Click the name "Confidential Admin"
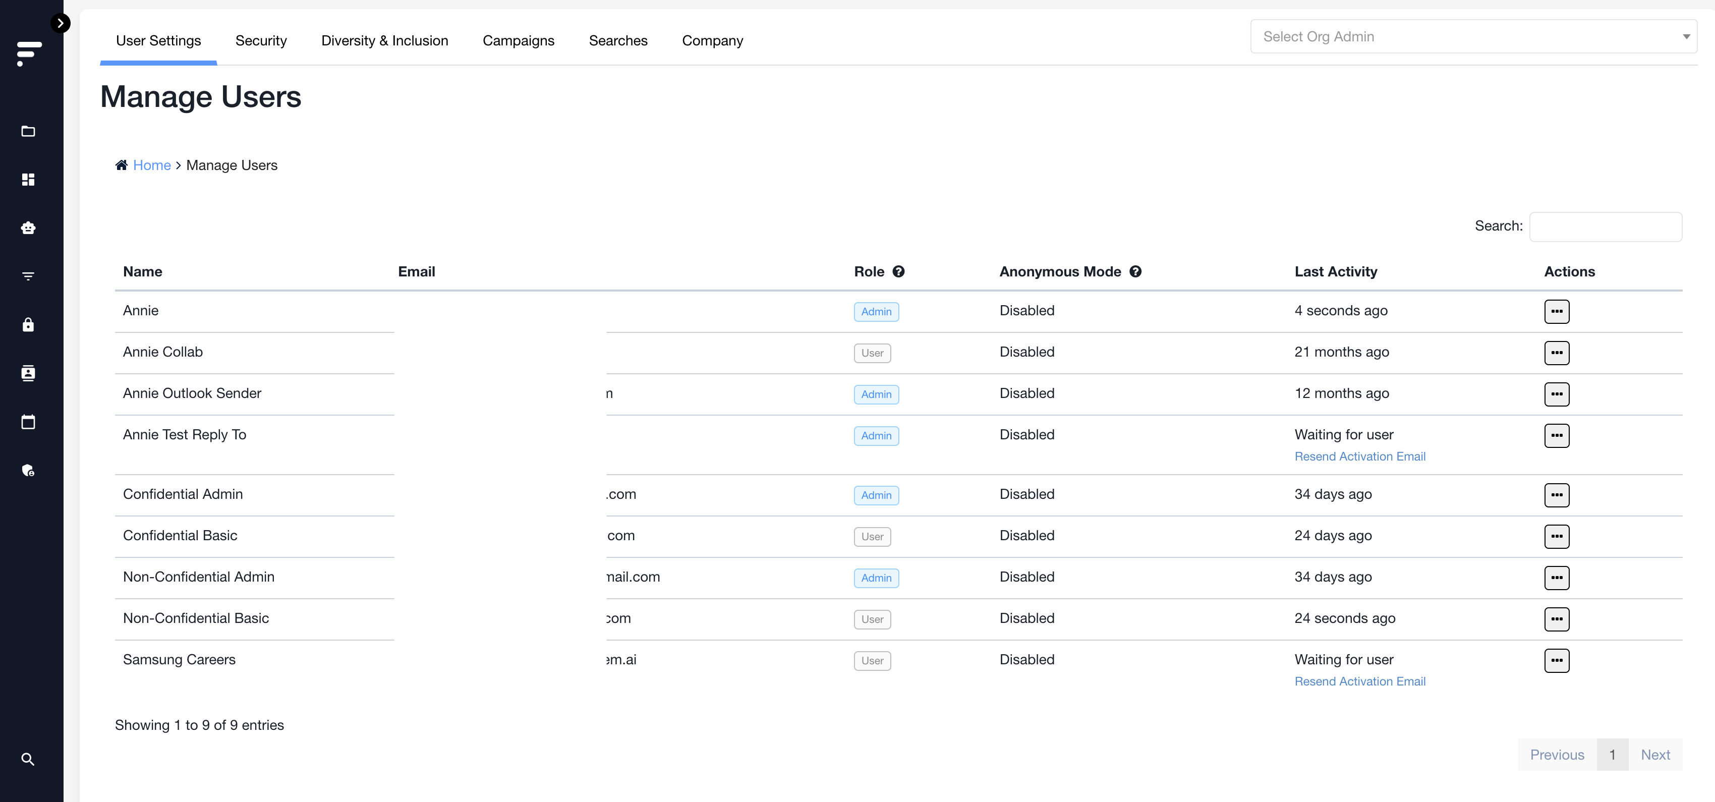 [x=183, y=494]
